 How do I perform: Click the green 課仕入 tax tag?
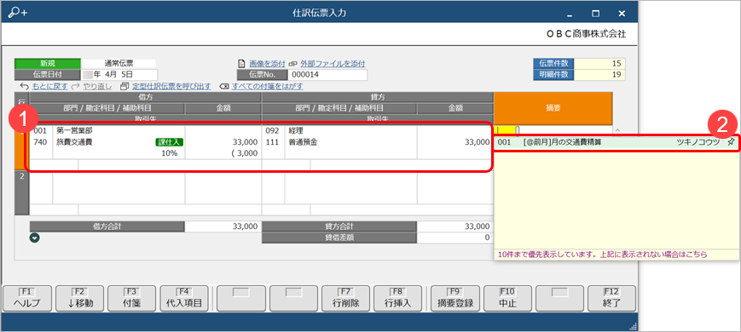click(169, 141)
